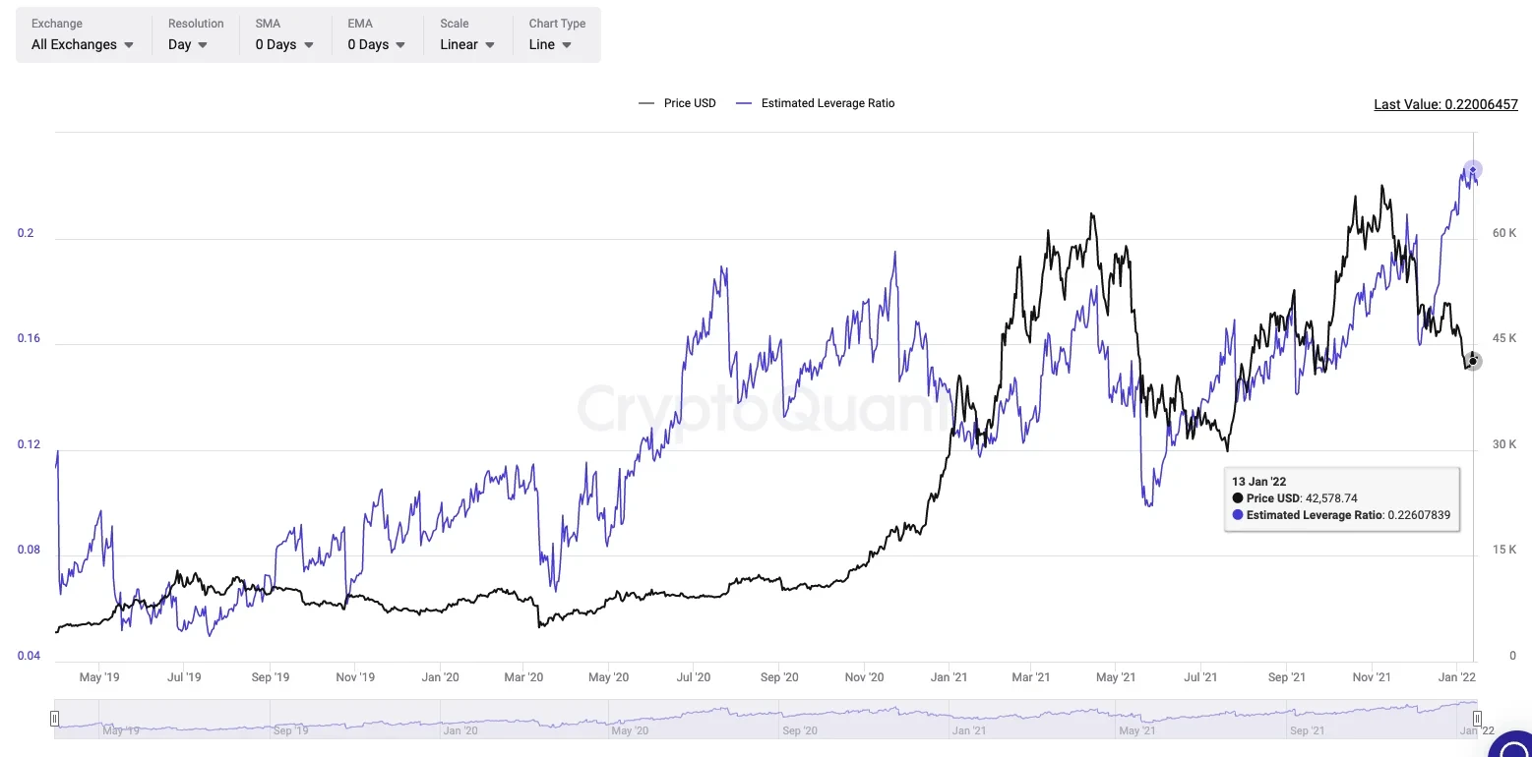The image size is (1532, 757).
Task: Click the 0.16 leverage axis label
Action: (30, 339)
